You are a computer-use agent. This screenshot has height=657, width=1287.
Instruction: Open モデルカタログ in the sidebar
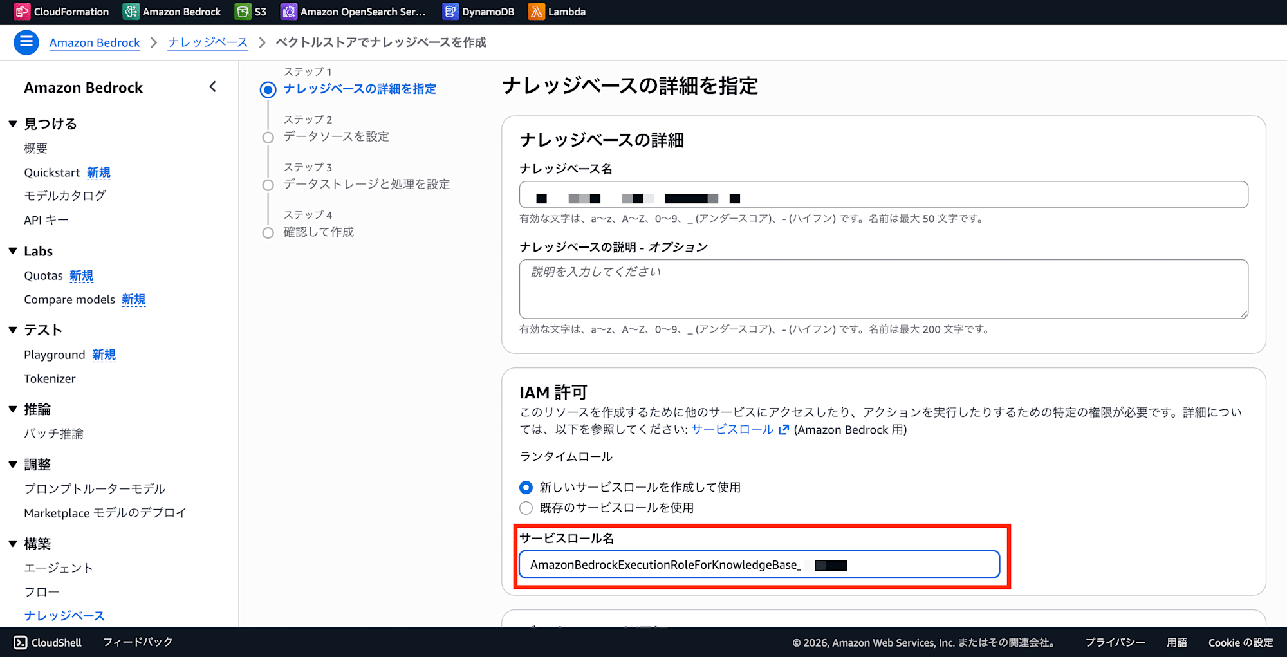[x=65, y=196]
